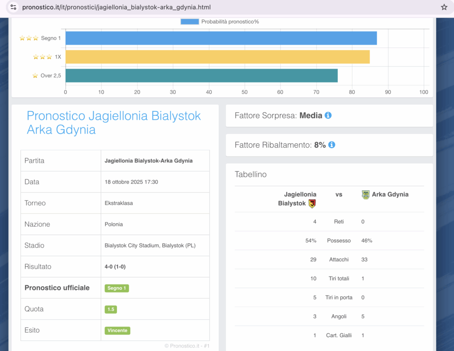Click info icon next to Fattore Ribaltamento
The width and height of the screenshot is (454, 351).
[x=332, y=145]
